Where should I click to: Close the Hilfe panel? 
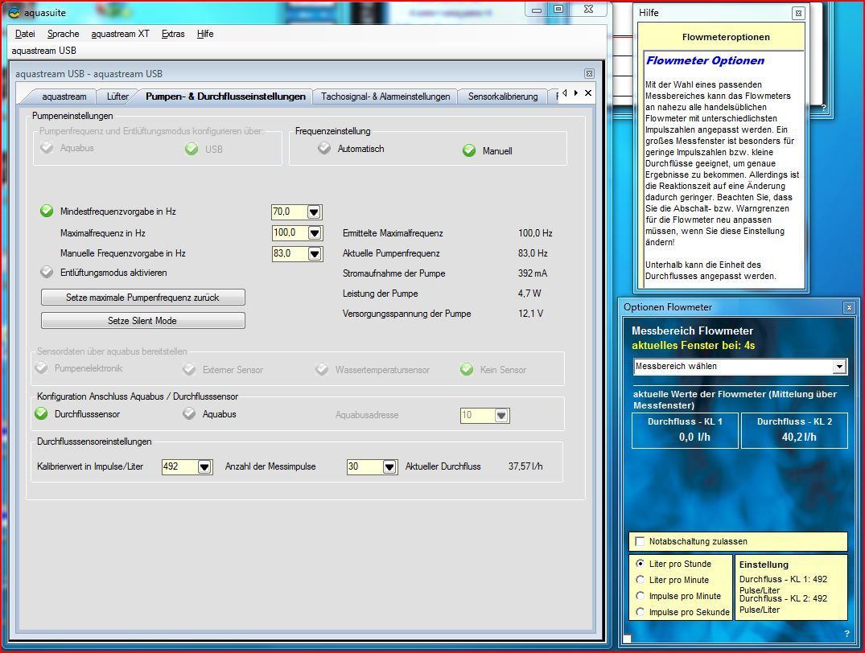(797, 13)
